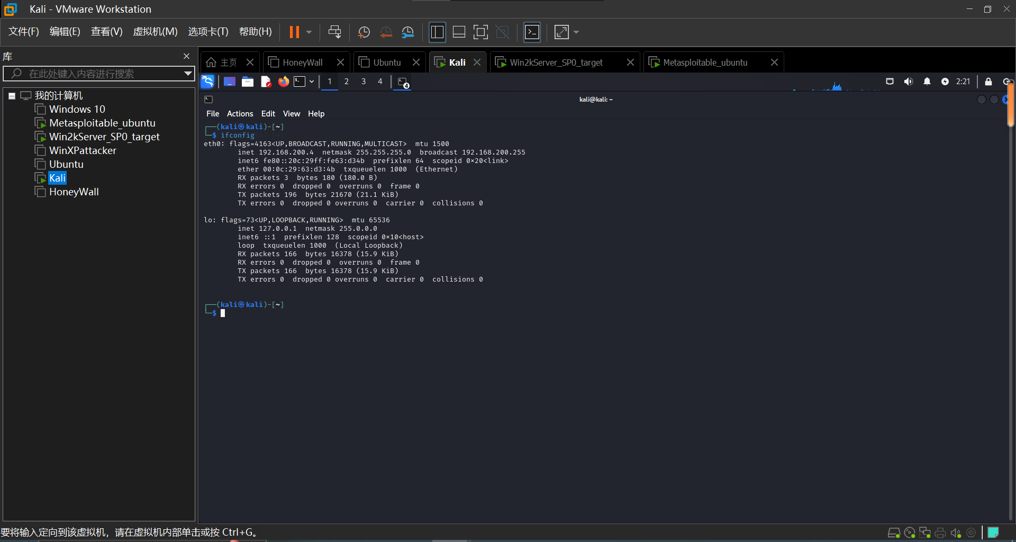Click the Kali network connection tray icon
This screenshot has height=542, width=1016.
pos(890,82)
